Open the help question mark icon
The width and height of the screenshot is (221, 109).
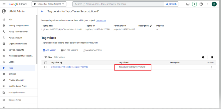(x=201, y=4)
